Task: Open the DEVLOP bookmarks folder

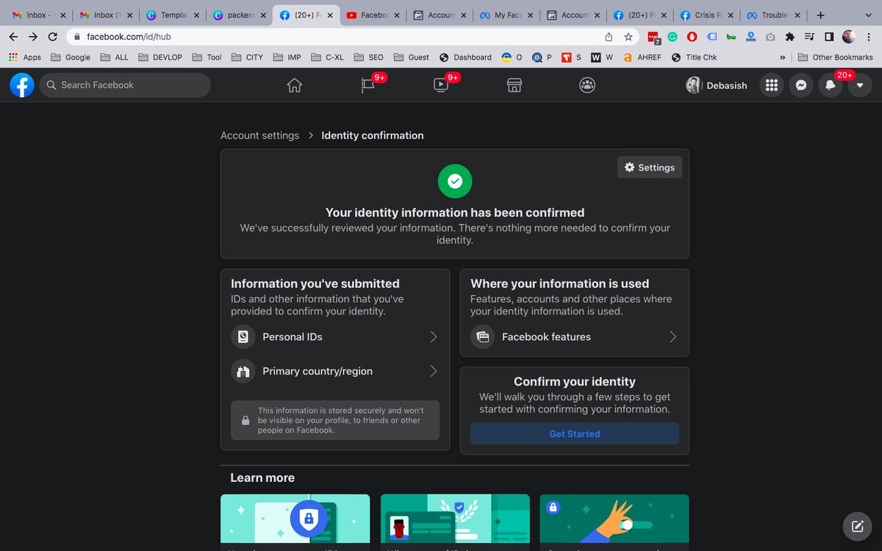Action: click(159, 57)
